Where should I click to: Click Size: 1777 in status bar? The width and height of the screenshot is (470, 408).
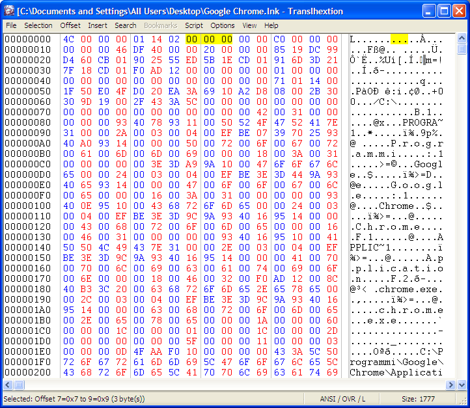tap(418, 399)
